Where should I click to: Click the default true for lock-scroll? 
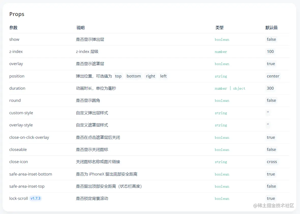pos(271,198)
